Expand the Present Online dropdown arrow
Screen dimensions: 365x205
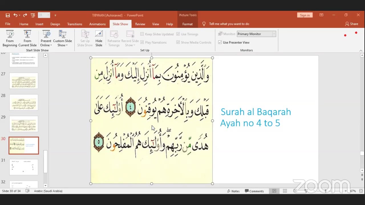(51, 45)
